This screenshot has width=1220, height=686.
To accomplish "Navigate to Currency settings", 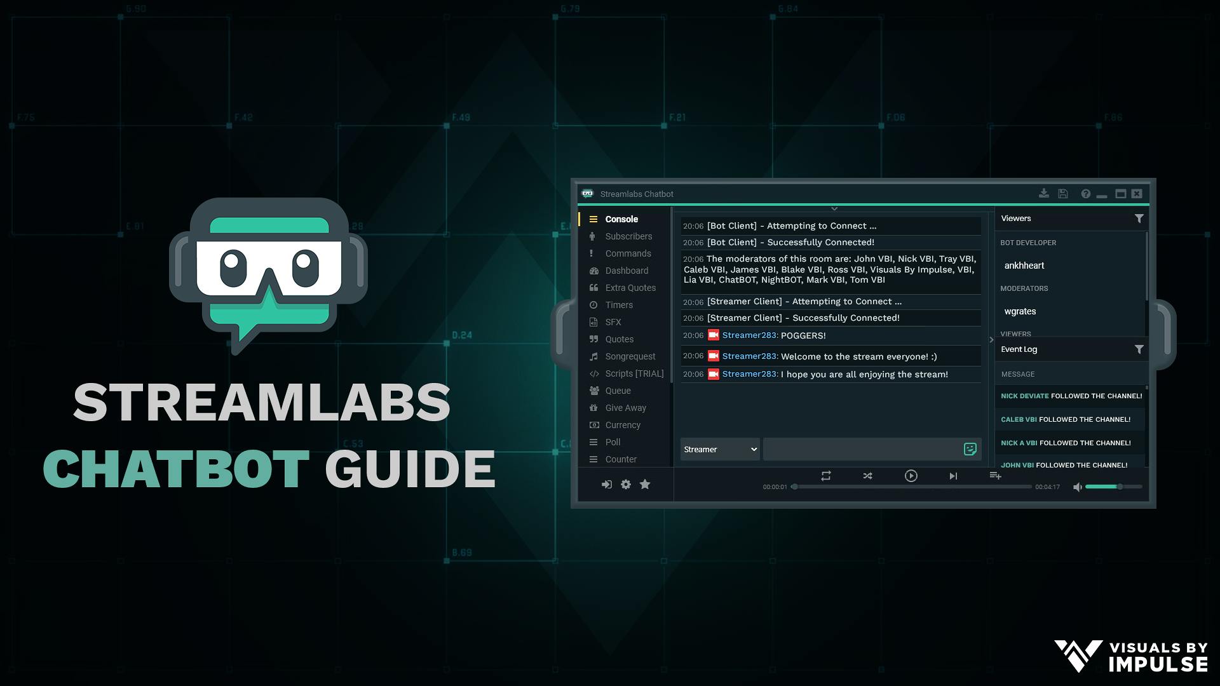I will 623,425.
